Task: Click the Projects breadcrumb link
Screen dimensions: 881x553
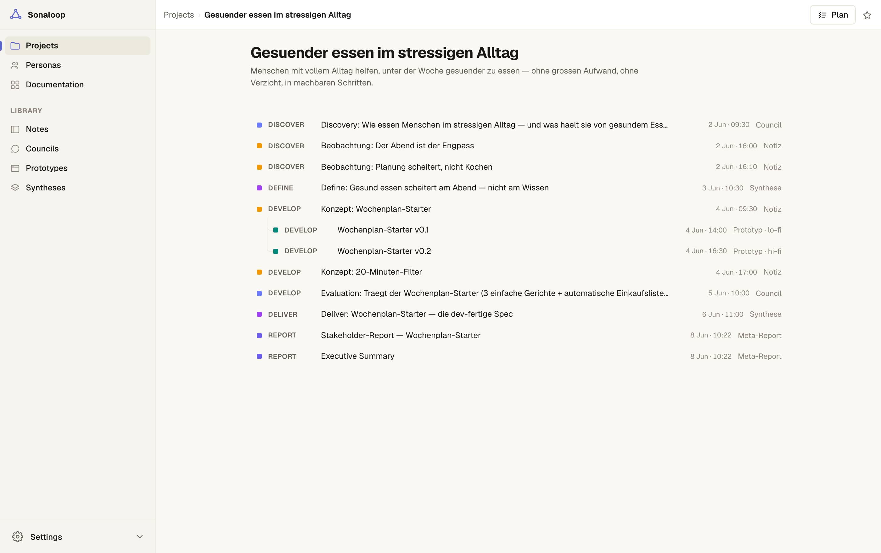Action: pos(178,15)
